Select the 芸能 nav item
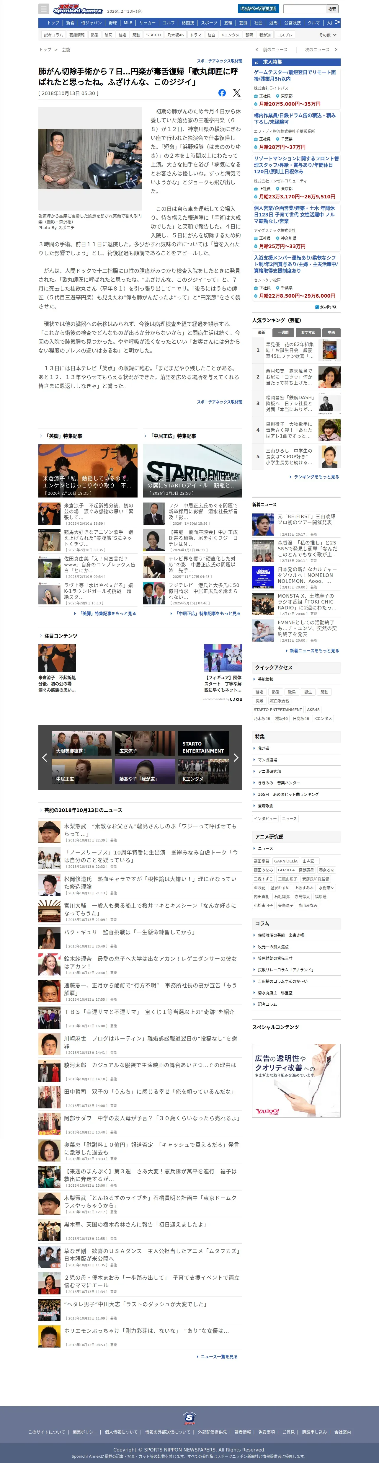The image size is (379, 1463). coord(244,23)
